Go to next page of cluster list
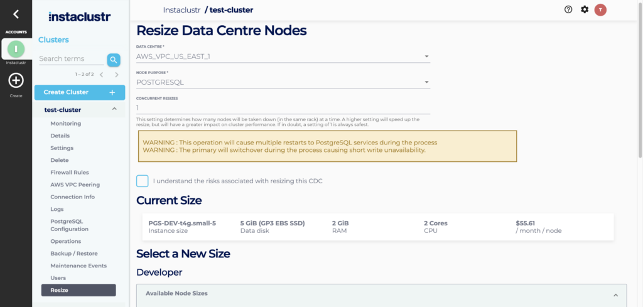The height and width of the screenshot is (307, 643). click(x=117, y=75)
